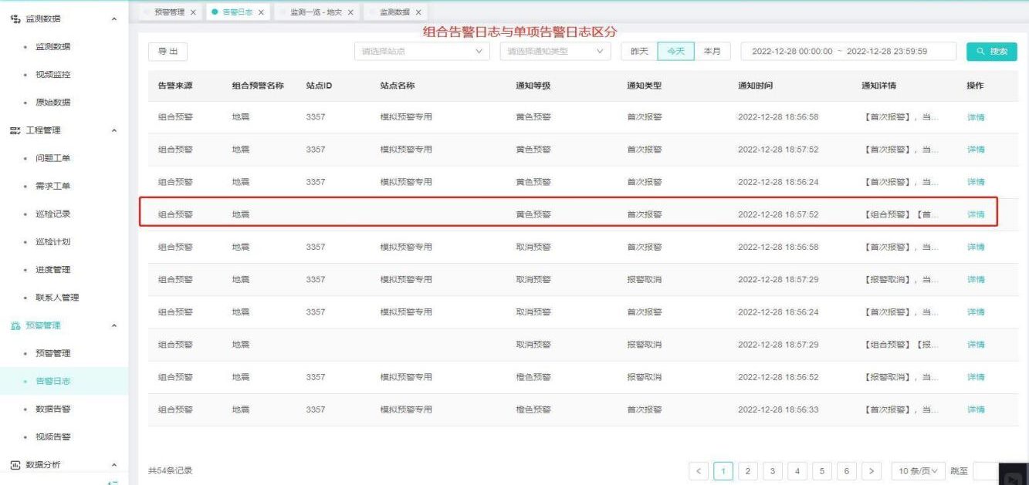Click the 数据分析 chart icon in sidebar
The width and height of the screenshot is (1029, 485).
coord(15,464)
